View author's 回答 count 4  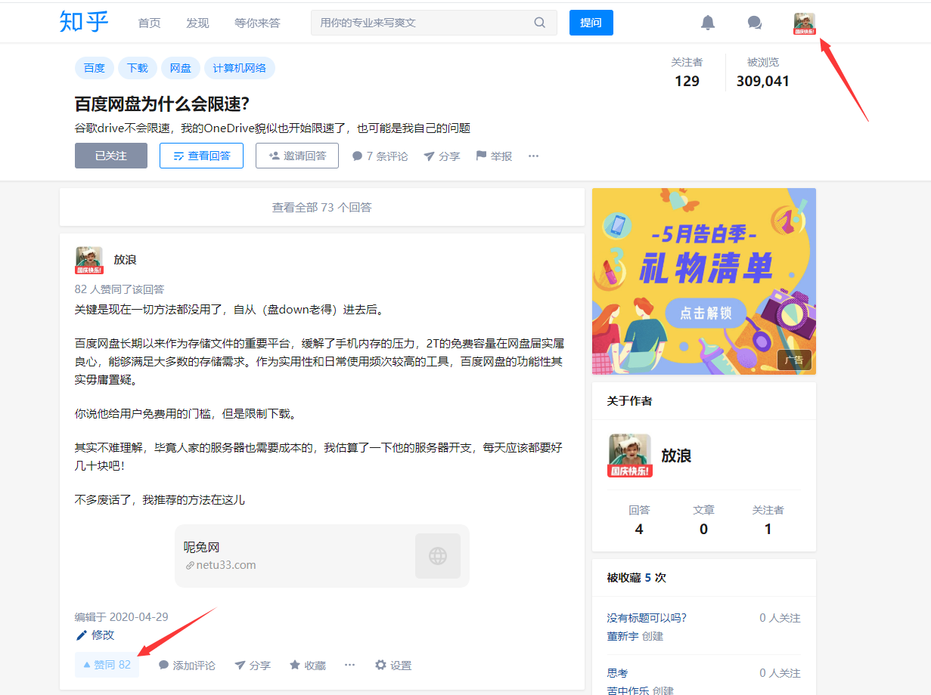[639, 520]
